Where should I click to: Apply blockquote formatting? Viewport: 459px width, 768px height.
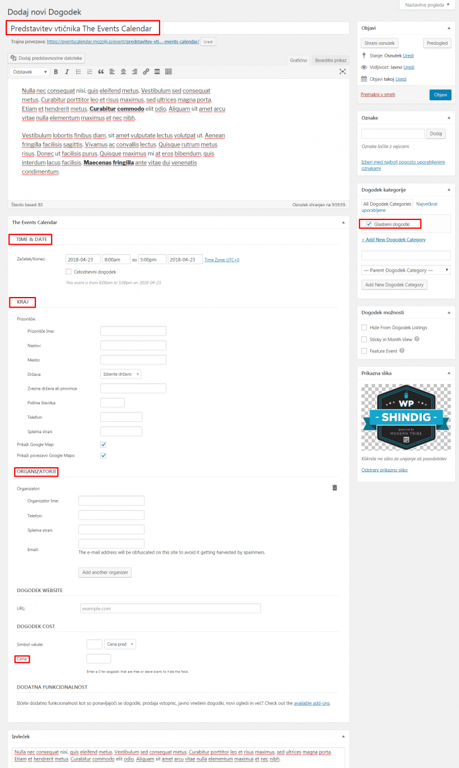(x=101, y=72)
